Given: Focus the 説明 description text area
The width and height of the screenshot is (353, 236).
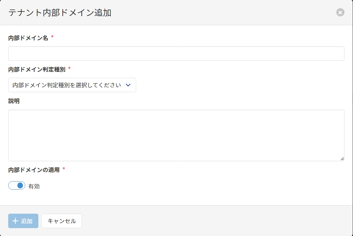Looking at the screenshot, I should (x=176, y=135).
